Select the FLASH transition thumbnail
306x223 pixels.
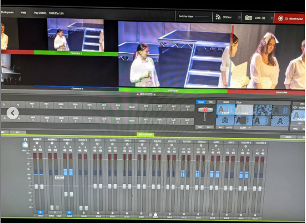(x=244, y=110)
